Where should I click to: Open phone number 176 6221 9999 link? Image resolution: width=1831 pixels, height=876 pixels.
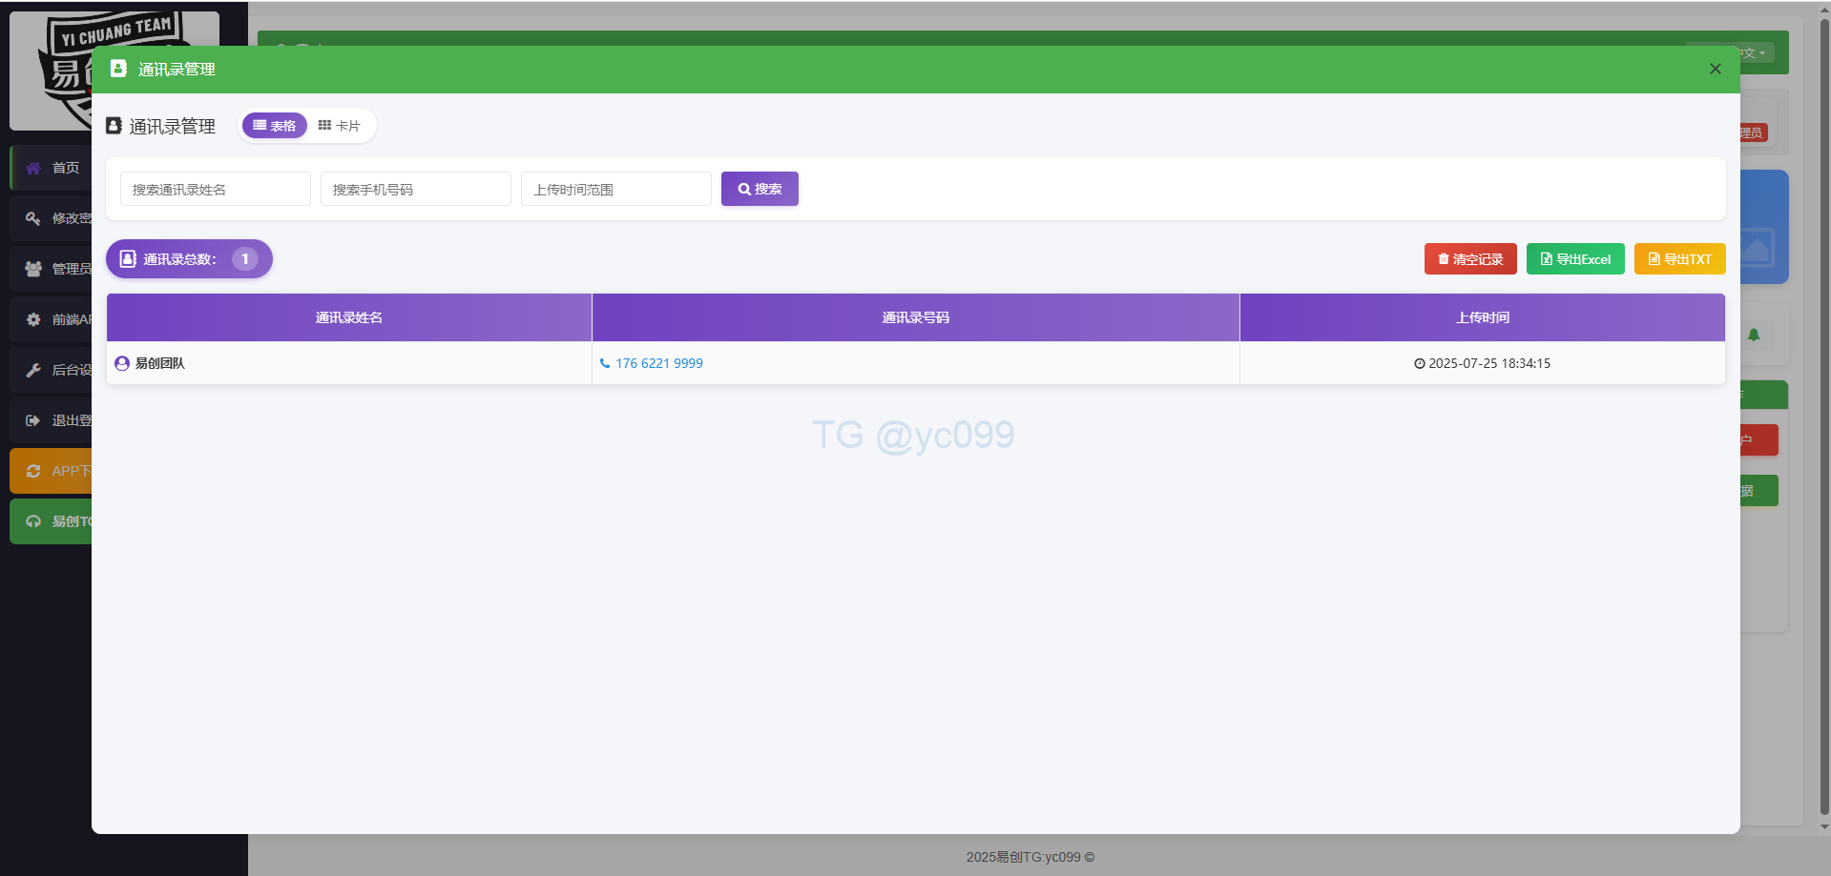click(658, 363)
